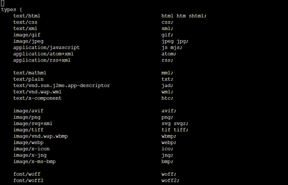Click on text/mathml MIME type

click(x=30, y=73)
